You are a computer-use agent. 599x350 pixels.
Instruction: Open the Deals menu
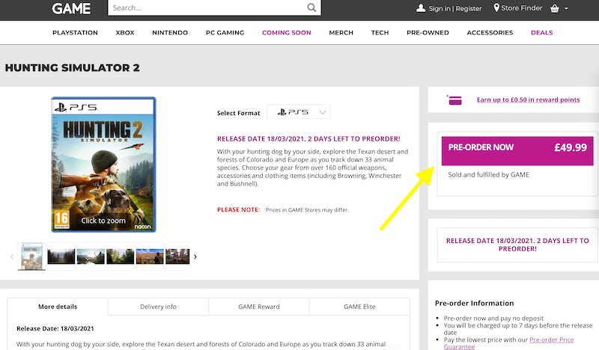pos(541,33)
